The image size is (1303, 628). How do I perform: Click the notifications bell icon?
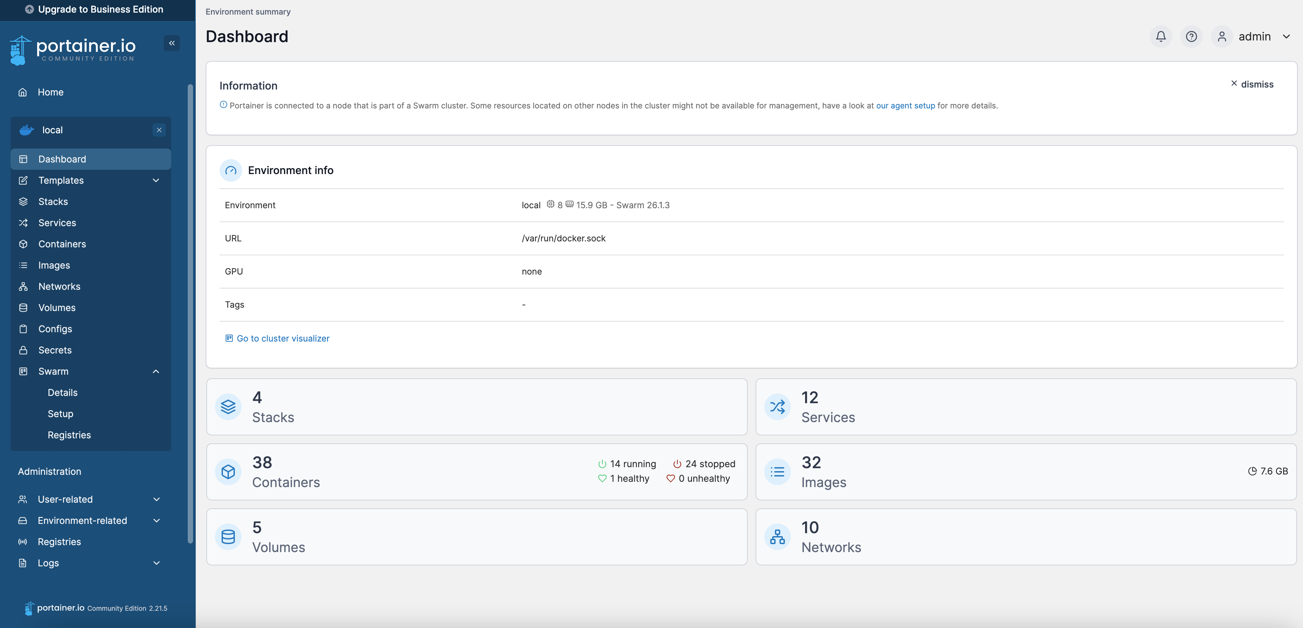(1160, 36)
